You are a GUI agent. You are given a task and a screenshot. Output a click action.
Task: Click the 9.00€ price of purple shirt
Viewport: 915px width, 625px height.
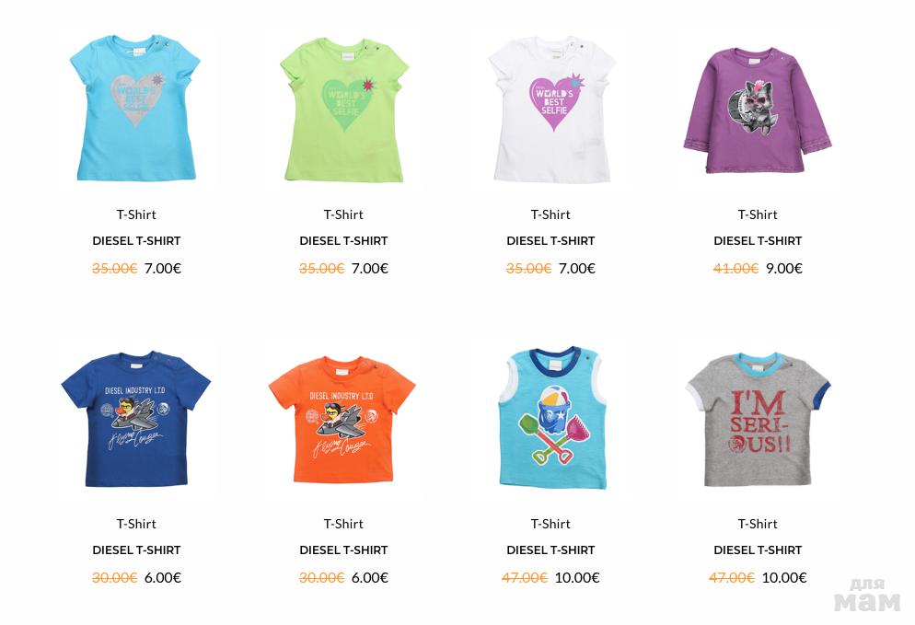[x=784, y=269]
